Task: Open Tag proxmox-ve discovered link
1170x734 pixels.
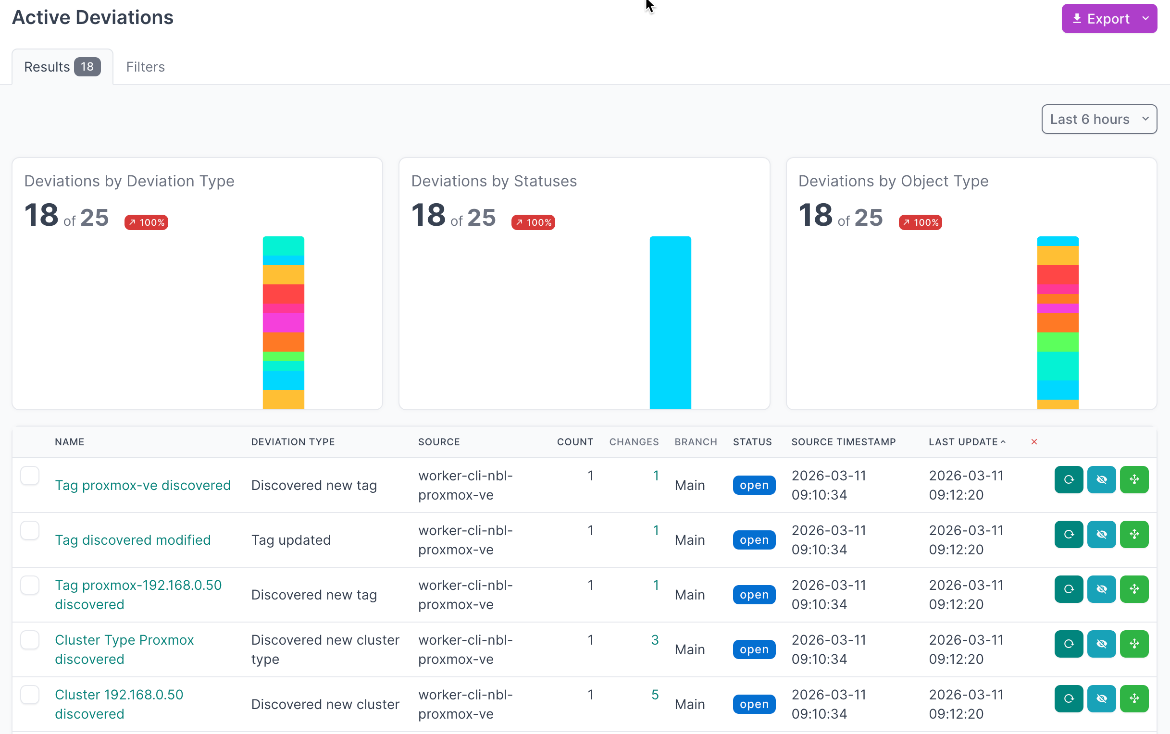Action: tap(142, 485)
